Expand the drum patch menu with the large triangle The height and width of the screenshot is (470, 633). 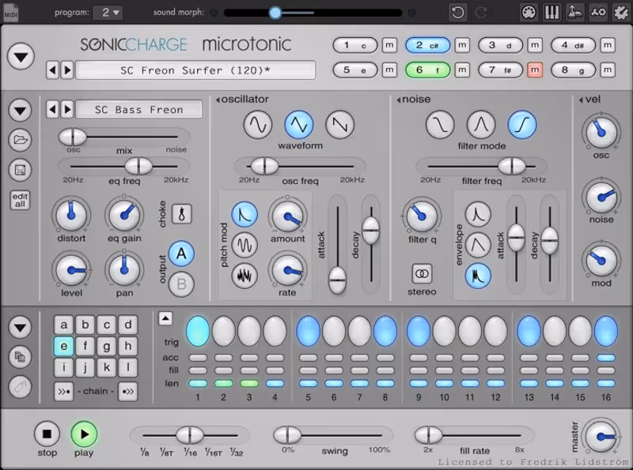click(21, 111)
